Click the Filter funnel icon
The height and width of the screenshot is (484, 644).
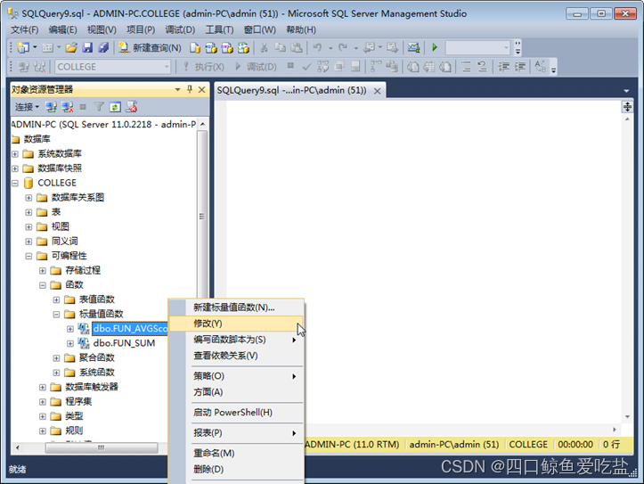pyautogui.click(x=99, y=107)
